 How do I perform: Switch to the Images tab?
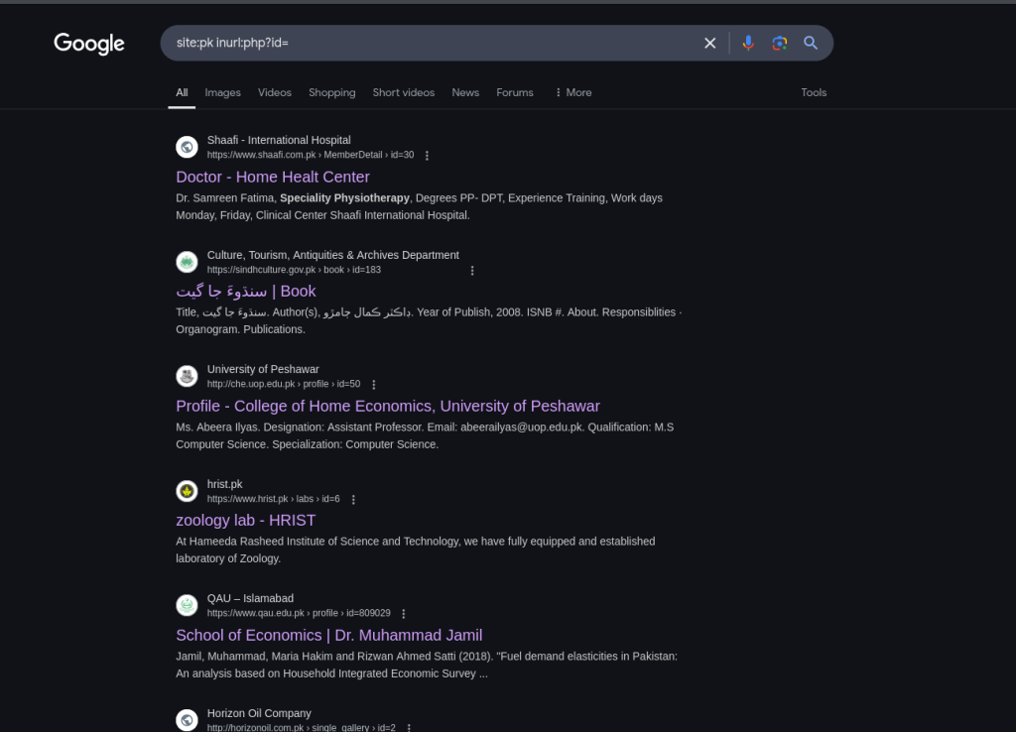point(222,92)
